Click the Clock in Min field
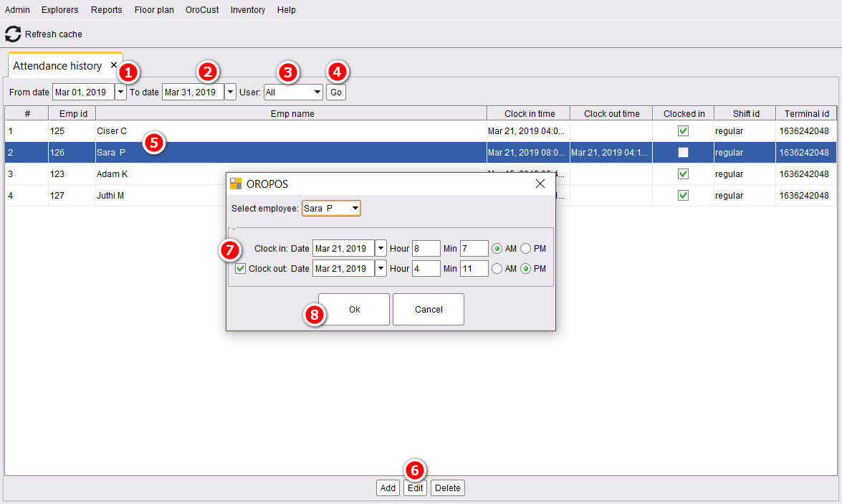 coord(474,248)
